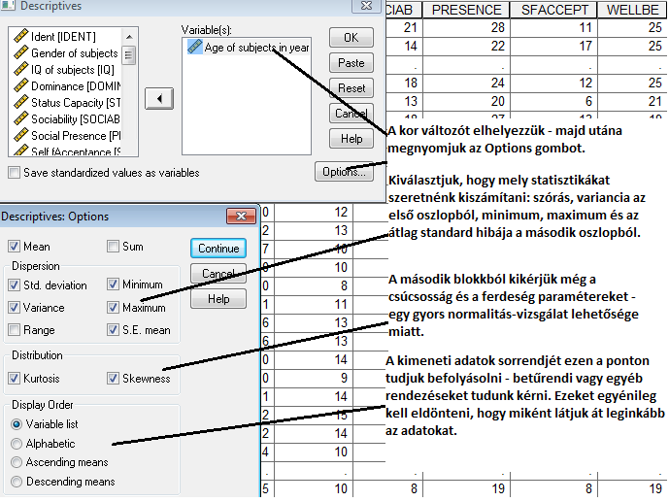This screenshot has height=502, width=669.
Task: Click the Continue button
Action: 218,249
